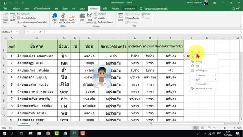Open Macro Security settings
Screen dimensions: 243x137
[32, 22]
